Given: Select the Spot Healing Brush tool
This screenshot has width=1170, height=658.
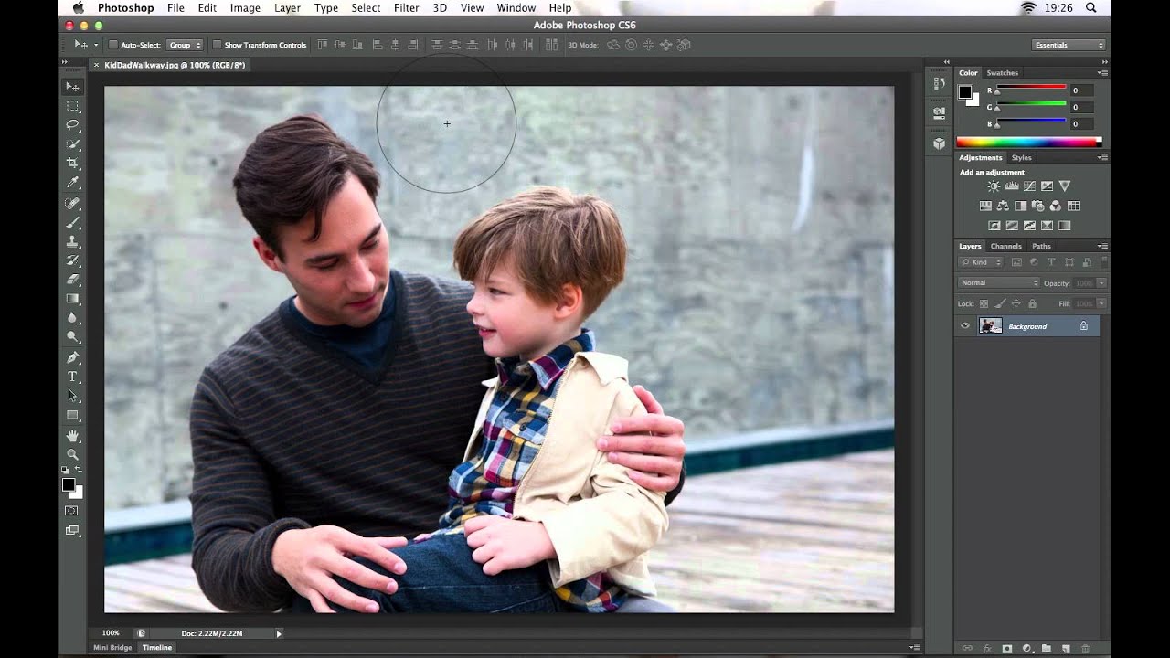Looking at the screenshot, I should pos(72,203).
